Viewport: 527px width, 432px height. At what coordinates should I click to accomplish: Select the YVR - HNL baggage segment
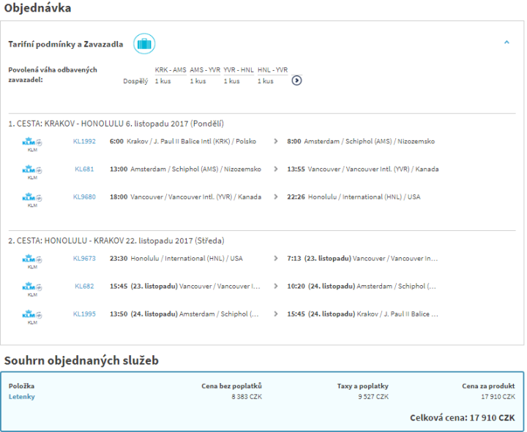point(239,69)
